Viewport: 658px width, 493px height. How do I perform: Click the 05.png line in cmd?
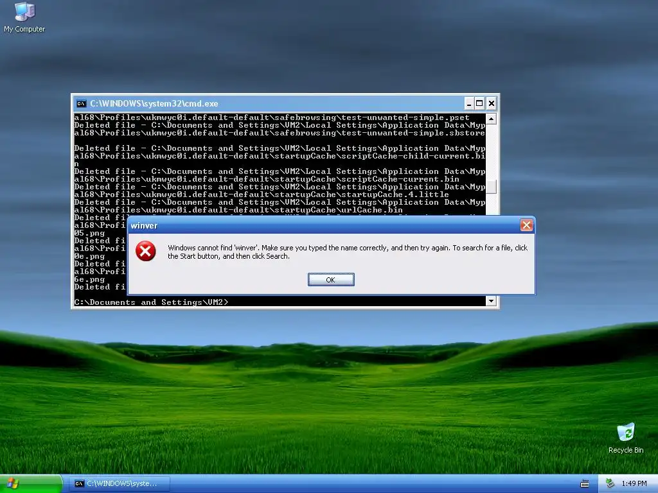[x=89, y=233]
